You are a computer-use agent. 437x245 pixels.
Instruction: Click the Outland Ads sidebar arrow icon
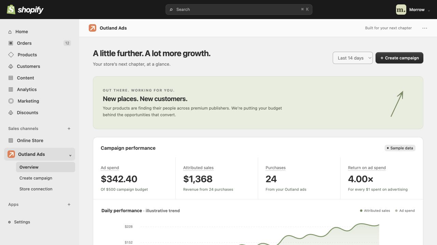coord(11,154)
